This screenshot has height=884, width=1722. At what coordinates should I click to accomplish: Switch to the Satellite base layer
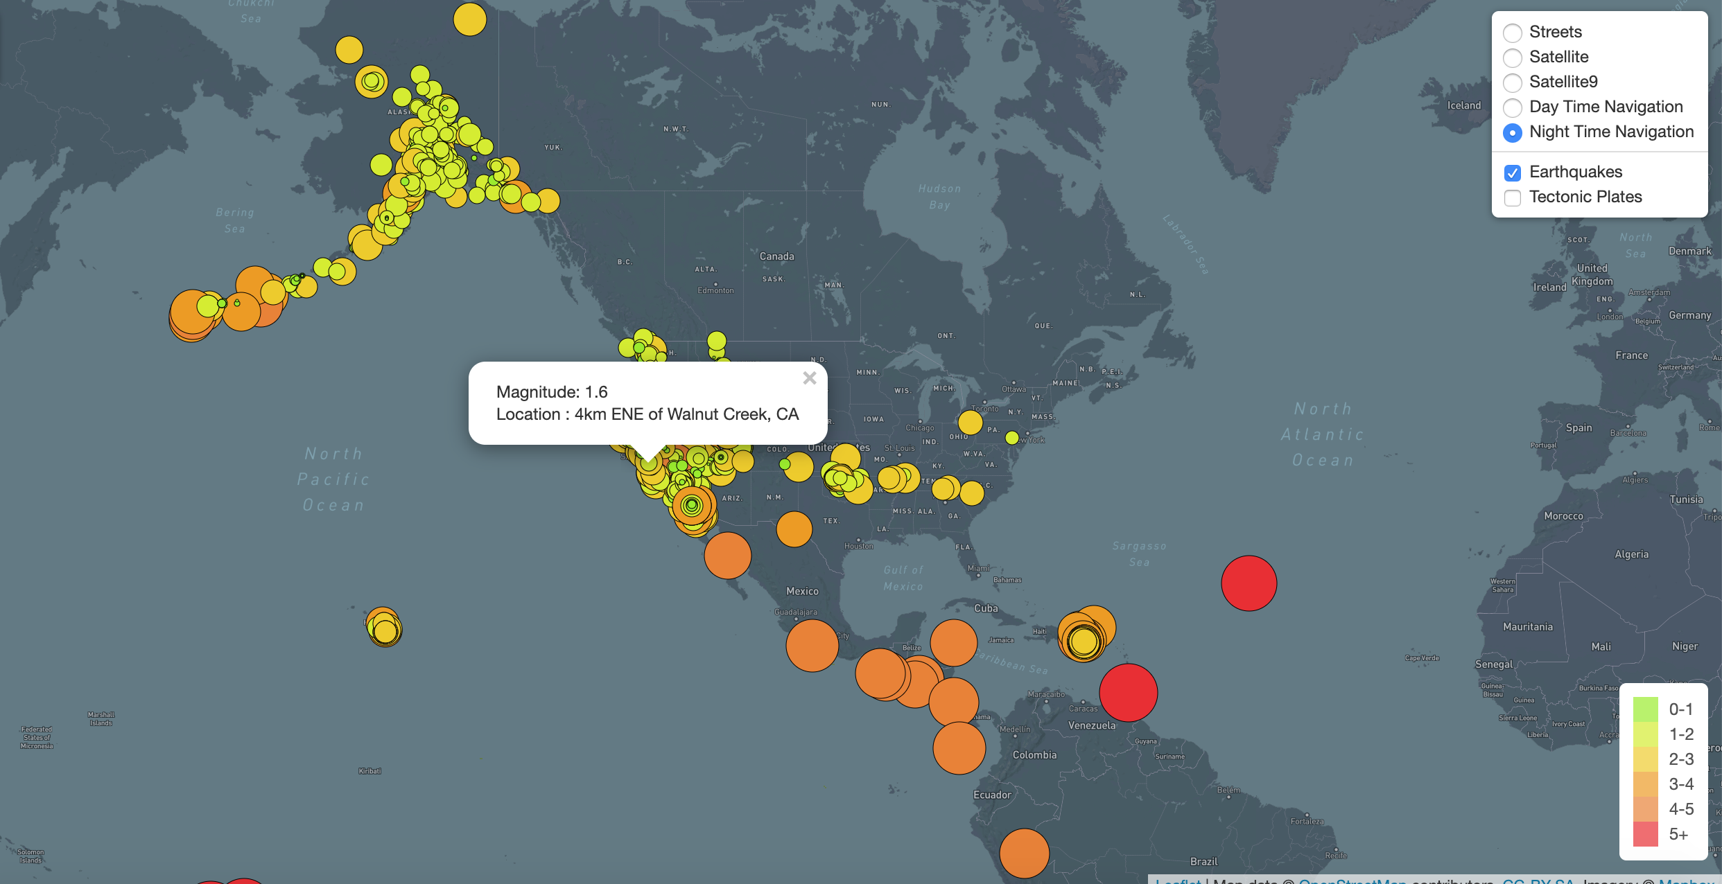(1513, 58)
